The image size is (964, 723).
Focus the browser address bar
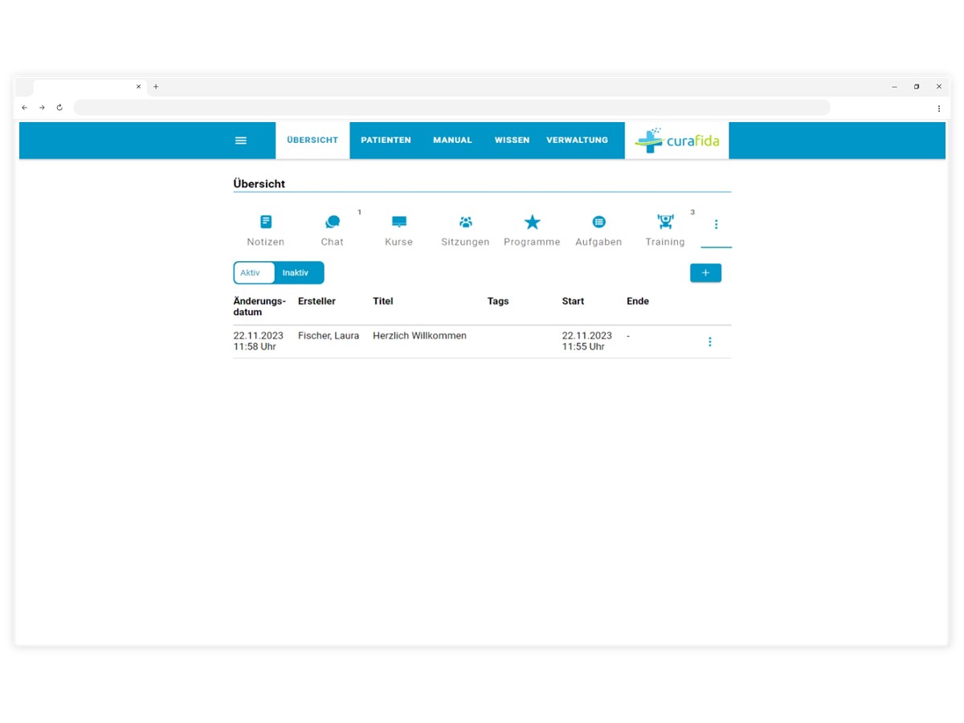451,108
